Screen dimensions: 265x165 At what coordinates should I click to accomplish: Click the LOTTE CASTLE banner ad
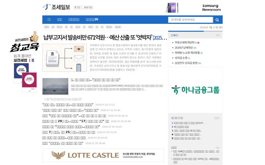tap(103, 155)
